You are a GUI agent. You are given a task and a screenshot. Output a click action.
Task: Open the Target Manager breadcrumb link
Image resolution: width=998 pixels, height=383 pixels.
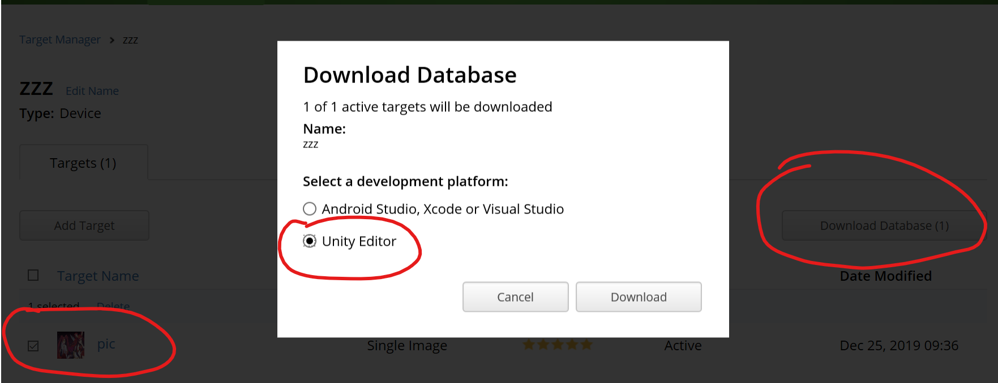(x=59, y=40)
